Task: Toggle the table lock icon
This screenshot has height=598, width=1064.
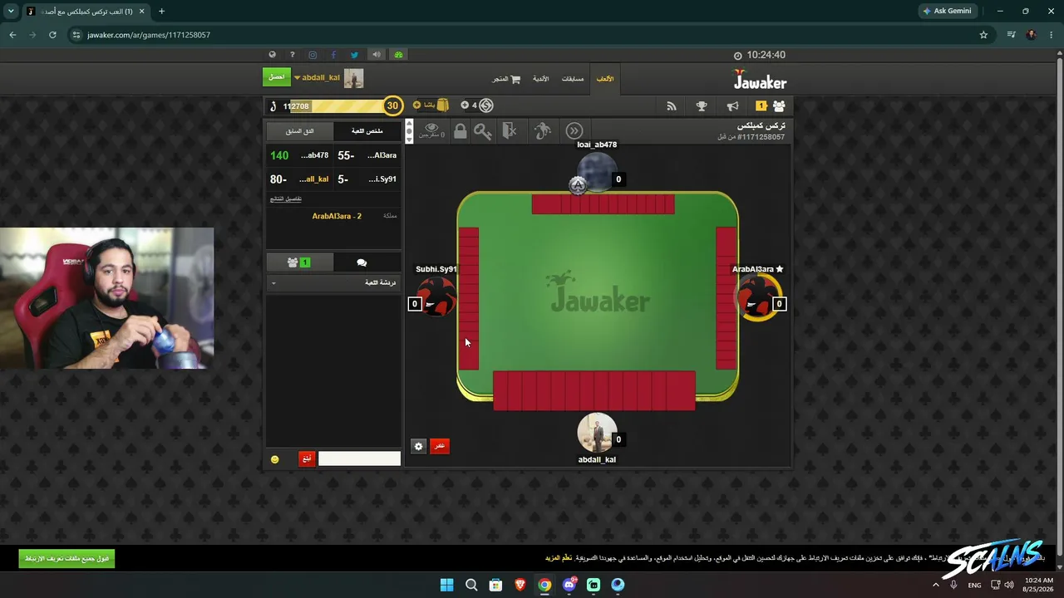Action: (460, 130)
